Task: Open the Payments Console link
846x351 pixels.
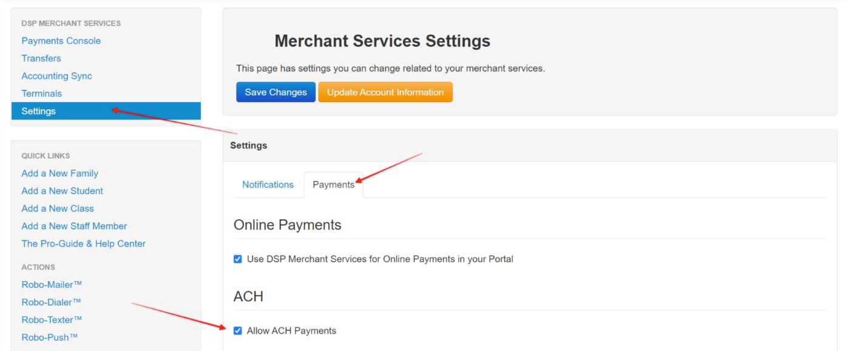Action: click(x=61, y=41)
